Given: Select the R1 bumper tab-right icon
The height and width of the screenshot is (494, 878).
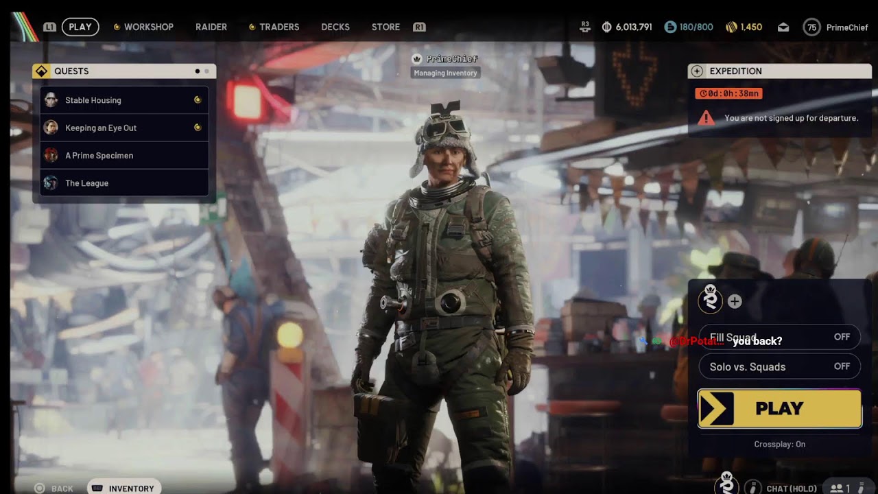Looking at the screenshot, I should (x=419, y=27).
